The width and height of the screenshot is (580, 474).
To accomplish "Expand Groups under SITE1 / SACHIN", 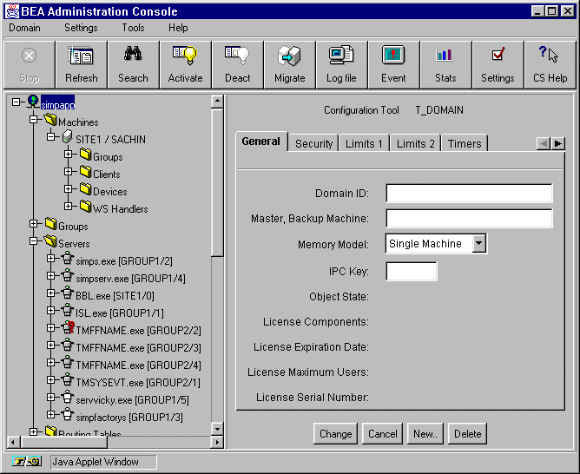I will click(x=68, y=154).
